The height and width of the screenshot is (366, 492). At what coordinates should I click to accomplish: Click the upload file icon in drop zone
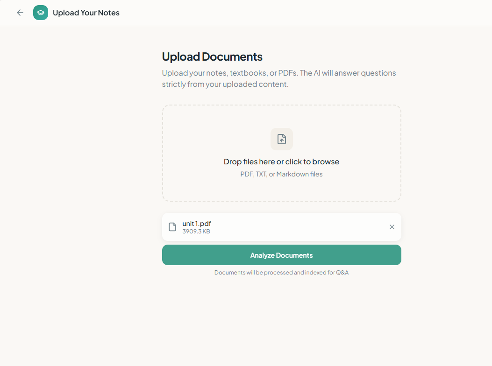pos(281,139)
